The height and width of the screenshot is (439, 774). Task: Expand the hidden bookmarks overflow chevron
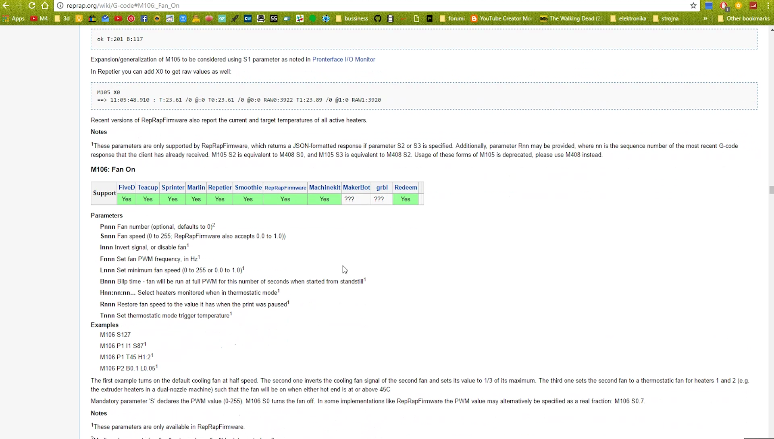(705, 19)
